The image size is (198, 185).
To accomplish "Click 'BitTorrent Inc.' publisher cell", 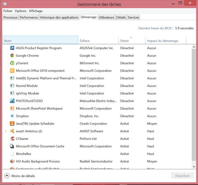I will point(90,63).
